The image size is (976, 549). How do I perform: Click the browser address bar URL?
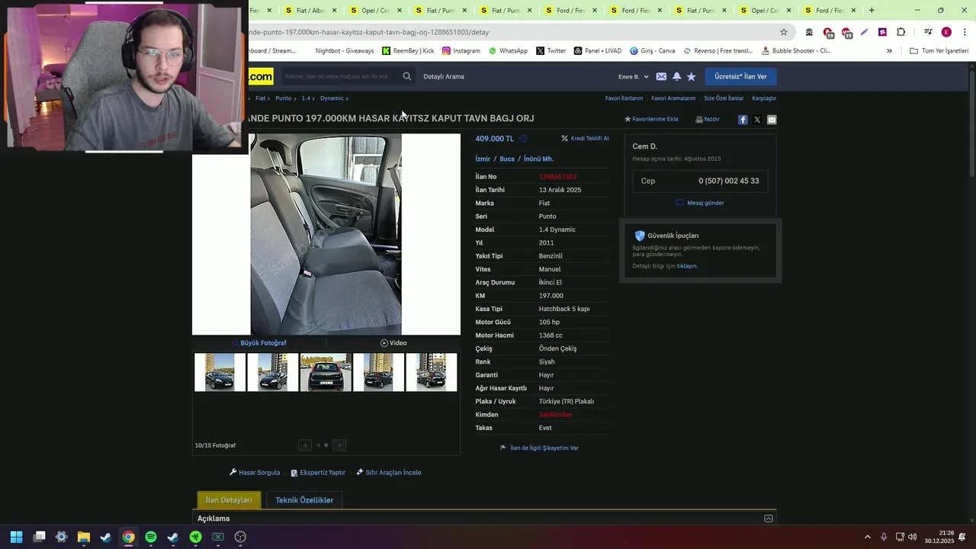point(369,32)
